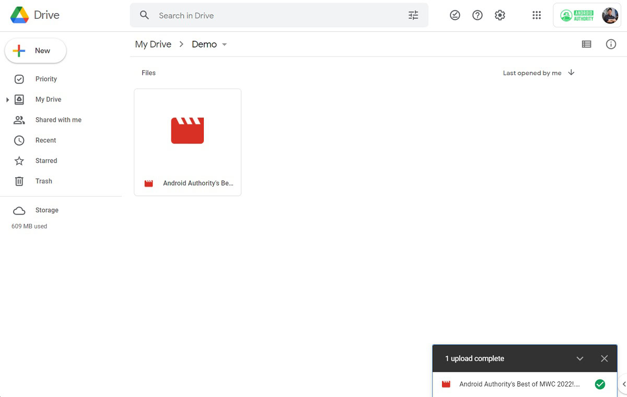Reverse sort direction arrow
The width and height of the screenshot is (627, 397).
coord(571,73)
